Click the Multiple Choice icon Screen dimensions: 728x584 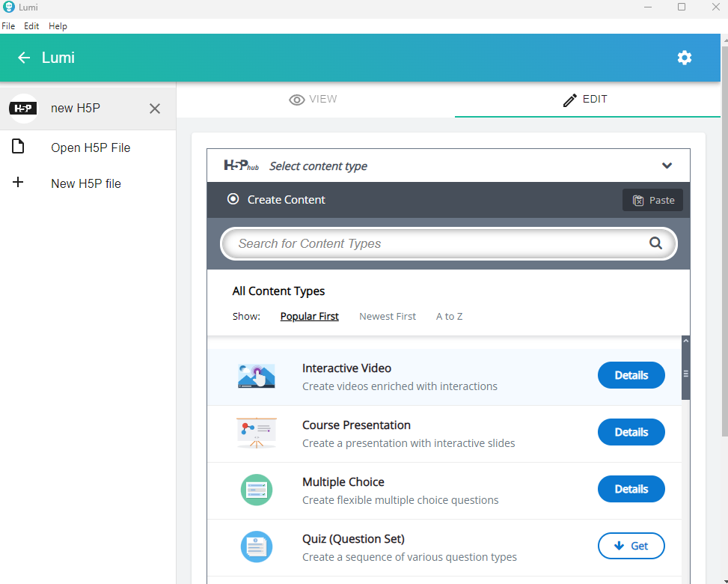(x=256, y=490)
